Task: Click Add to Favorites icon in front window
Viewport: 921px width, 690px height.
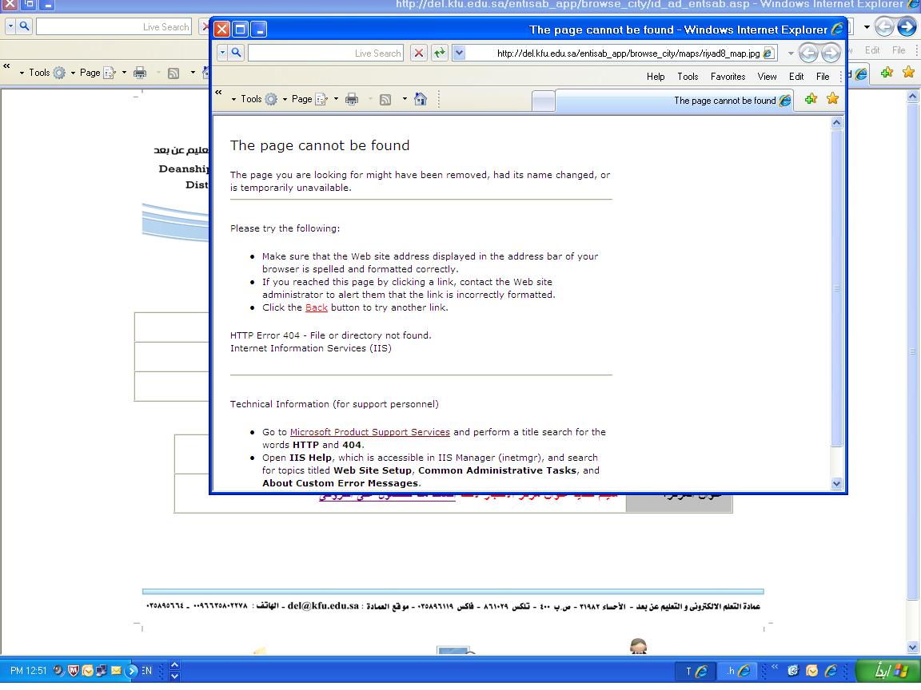Action: click(x=811, y=98)
